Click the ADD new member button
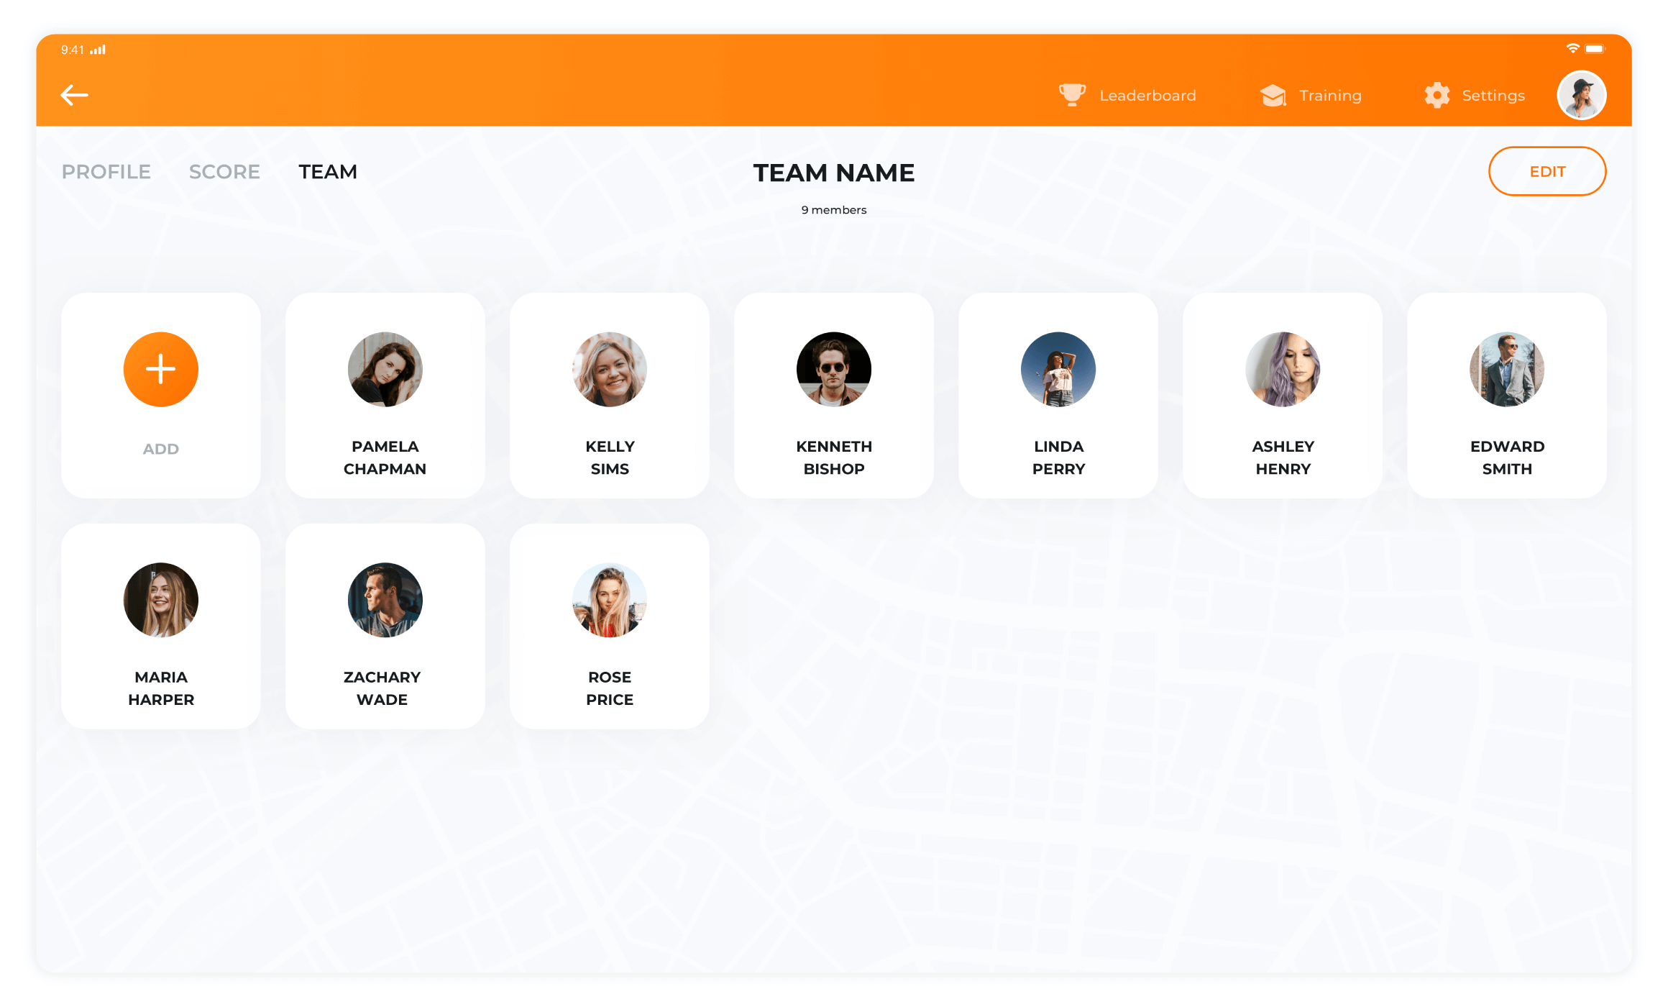This screenshot has width=1668, height=1007. point(160,370)
